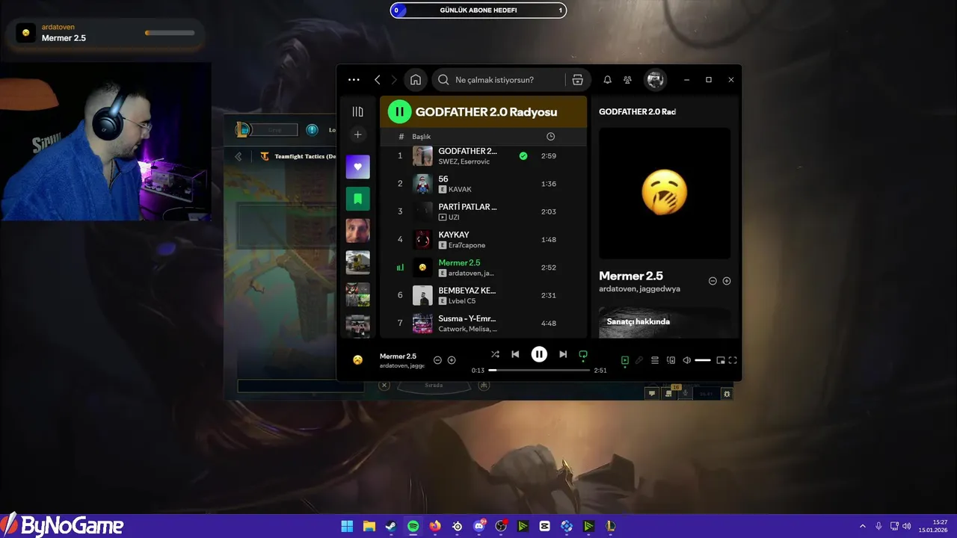Viewport: 957px width, 538px height.
Task: Adjust Spotify volume slider
Action: pos(703,360)
